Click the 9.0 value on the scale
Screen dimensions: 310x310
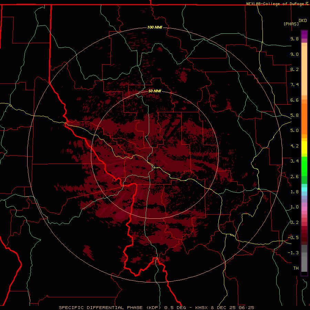click(294, 54)
